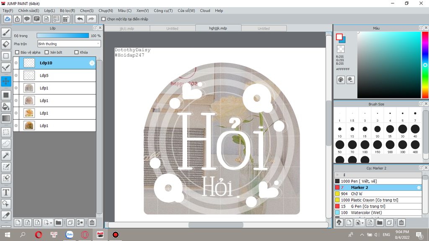
Task: Activate the Move tool
Action: (6, 81)
